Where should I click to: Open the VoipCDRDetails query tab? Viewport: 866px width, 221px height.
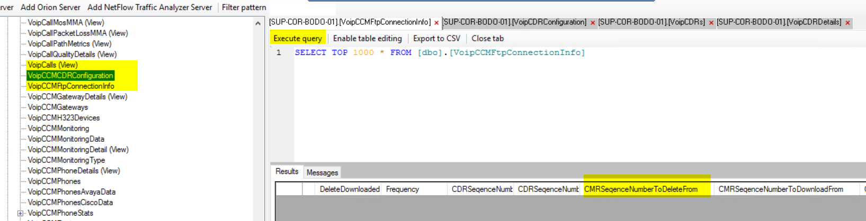779,22
